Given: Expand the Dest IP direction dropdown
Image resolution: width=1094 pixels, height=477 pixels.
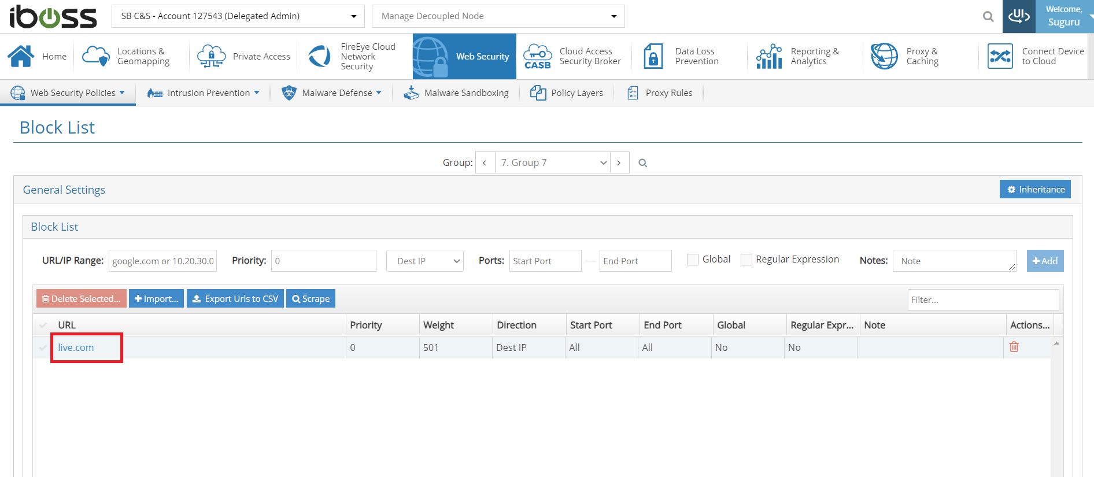Looking at the screenshot, I should pos(425,261).
